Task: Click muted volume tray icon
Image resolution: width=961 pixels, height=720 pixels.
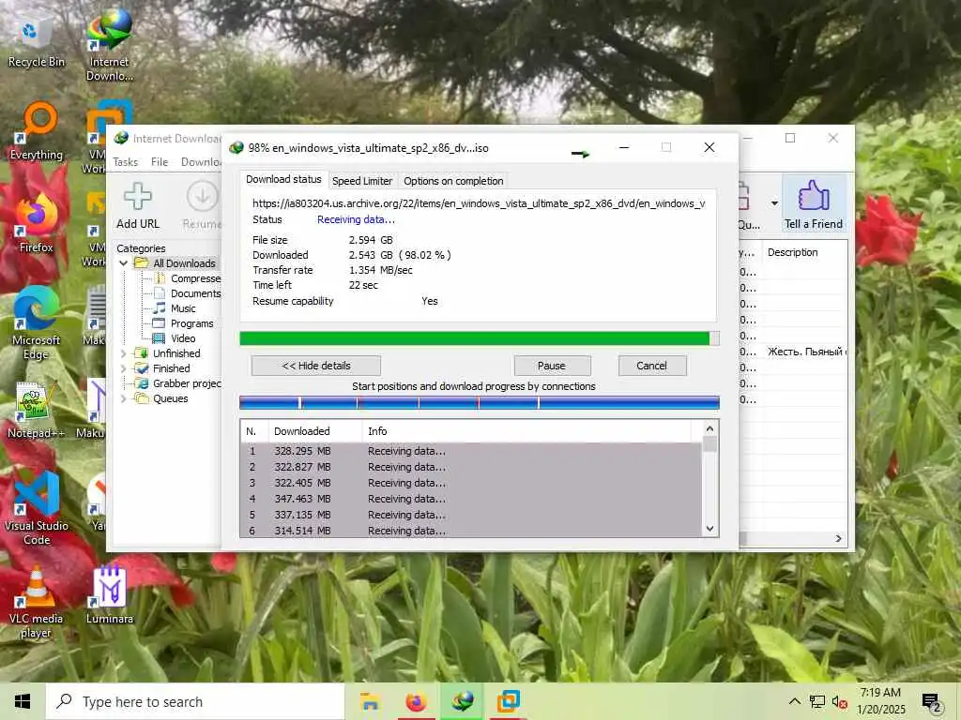Action: (839, 701)
